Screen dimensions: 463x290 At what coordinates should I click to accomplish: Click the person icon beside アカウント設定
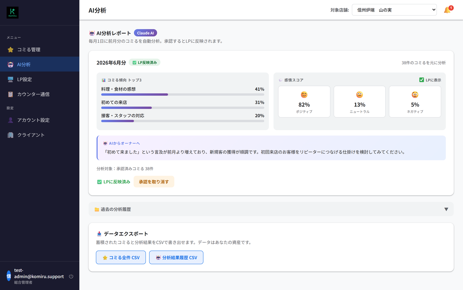click(11, 120)
